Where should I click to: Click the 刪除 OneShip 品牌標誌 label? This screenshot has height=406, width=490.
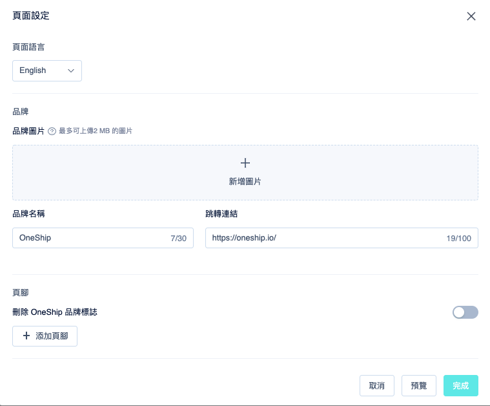click(x=55, y=312)
